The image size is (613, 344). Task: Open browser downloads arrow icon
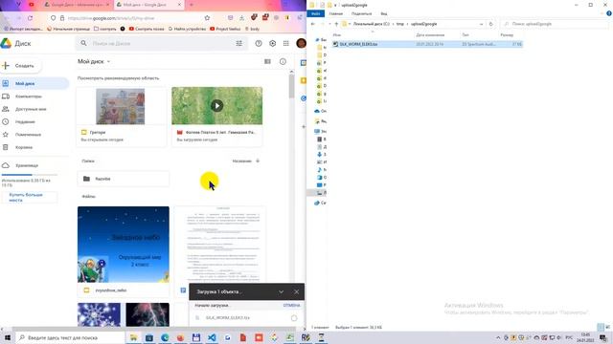tap(241, 18)
